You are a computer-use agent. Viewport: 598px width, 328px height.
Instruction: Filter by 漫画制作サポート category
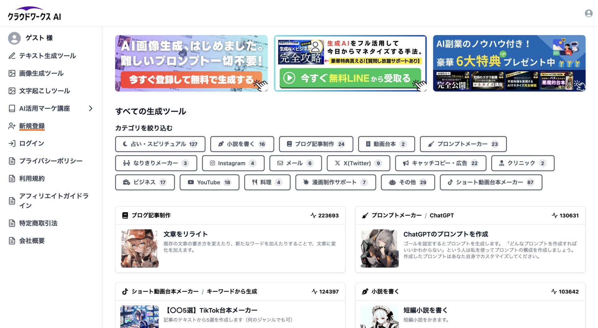pyautogui.click(x=336, y=183)
